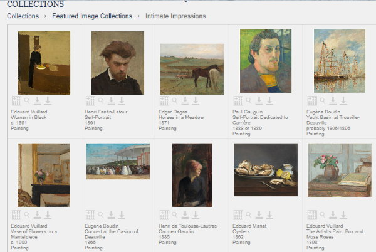Click the magnifier under The Artist's Paint Box

tap(322, 214)
